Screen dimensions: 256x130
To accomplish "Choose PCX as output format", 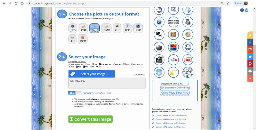I will 83,39.
